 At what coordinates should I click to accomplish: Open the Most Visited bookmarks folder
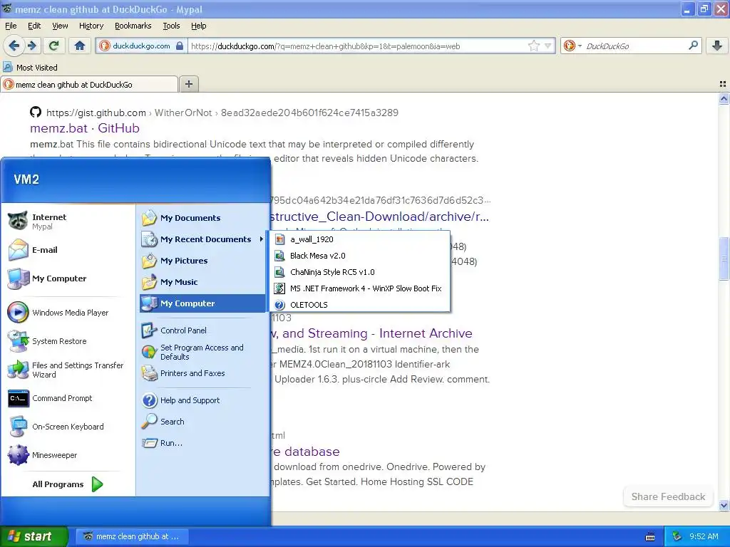coord(31,68)
